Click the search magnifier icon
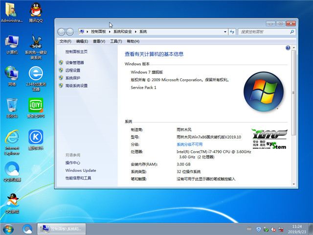This screenshot has height=235, width=313. click(292, 31)
